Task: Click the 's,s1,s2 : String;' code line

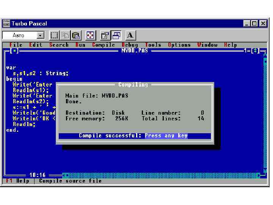Action: tap(41, 73)
